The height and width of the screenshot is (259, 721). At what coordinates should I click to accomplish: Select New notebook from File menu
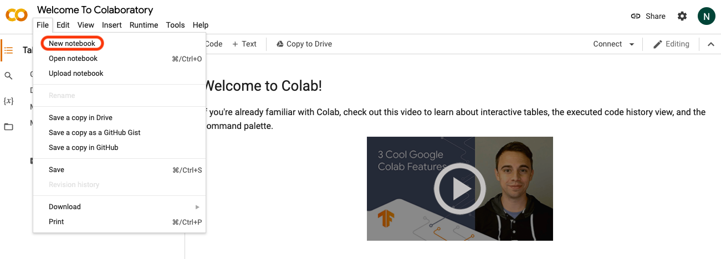tap(72, 44)
